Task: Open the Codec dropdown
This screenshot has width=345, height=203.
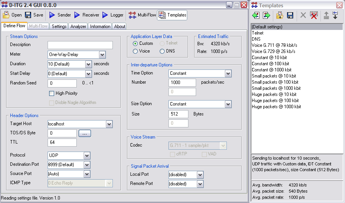Action: click(223, 145)
